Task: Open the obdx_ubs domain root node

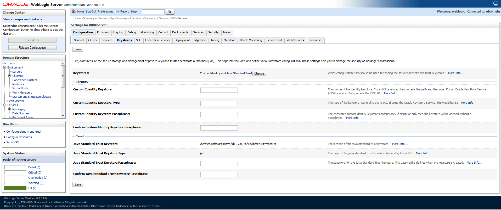Action: (x=9, y=63)
